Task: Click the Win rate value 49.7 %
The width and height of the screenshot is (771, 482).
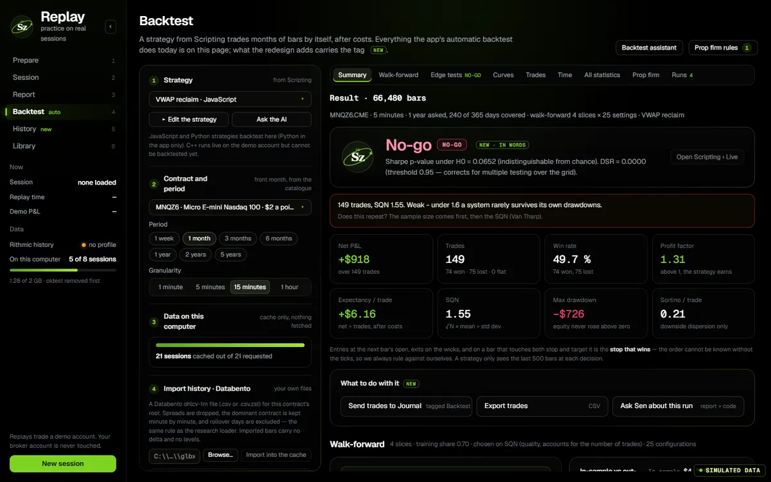Action: (x=572, y=260)
